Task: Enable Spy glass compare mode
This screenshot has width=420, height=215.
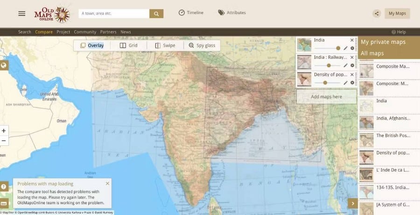Action: coord(202,45)
